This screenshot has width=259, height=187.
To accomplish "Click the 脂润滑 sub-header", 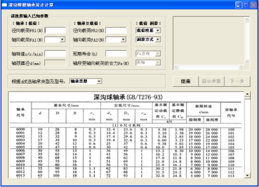I will click(195, 120).
